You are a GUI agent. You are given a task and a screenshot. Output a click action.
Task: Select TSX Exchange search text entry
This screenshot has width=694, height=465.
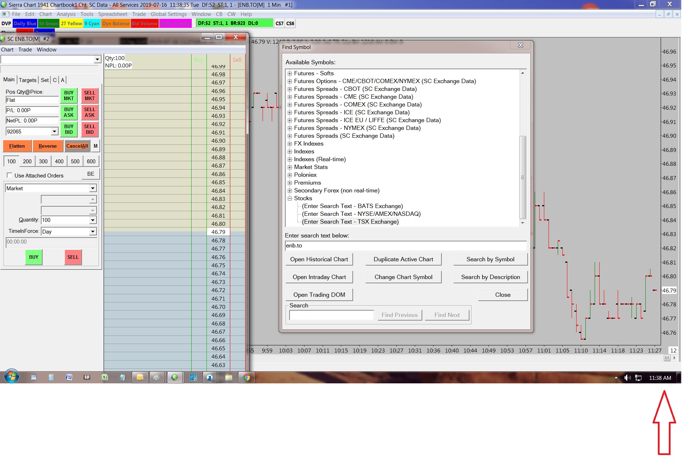pos(350,222)
